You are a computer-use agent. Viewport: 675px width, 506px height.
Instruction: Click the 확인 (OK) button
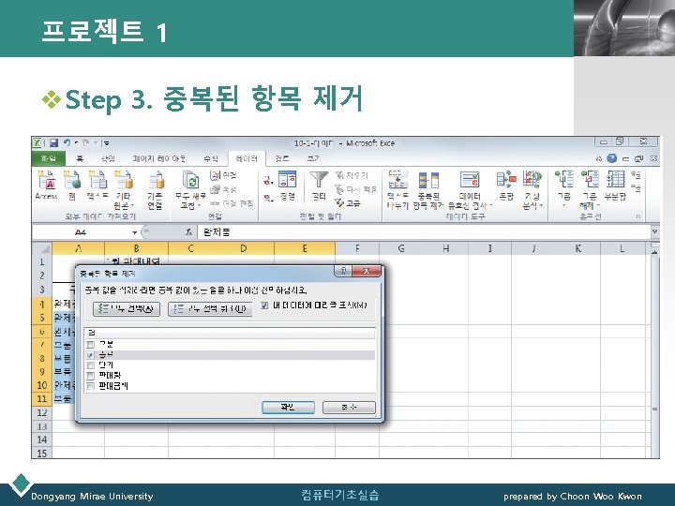click(288, 407)
